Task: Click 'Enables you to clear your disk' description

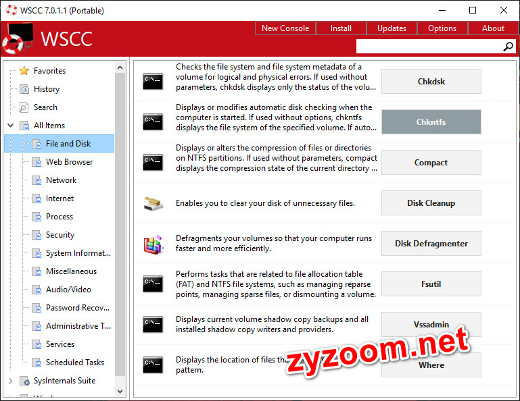Action: click(x=265, y=203)
